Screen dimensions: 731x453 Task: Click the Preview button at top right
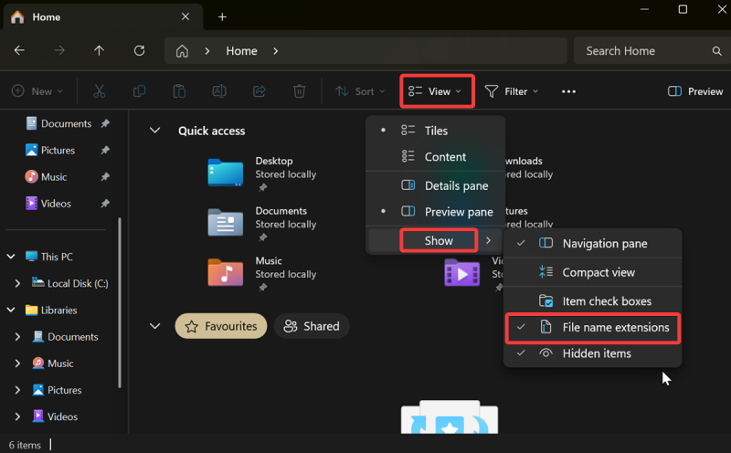click(x=695, y=91)
